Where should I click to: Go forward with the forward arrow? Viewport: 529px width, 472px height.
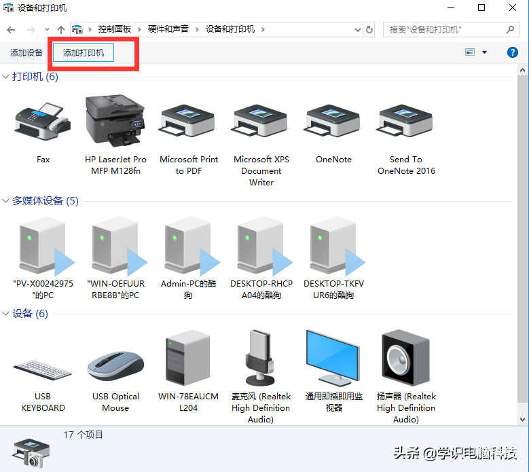point(31,30)
